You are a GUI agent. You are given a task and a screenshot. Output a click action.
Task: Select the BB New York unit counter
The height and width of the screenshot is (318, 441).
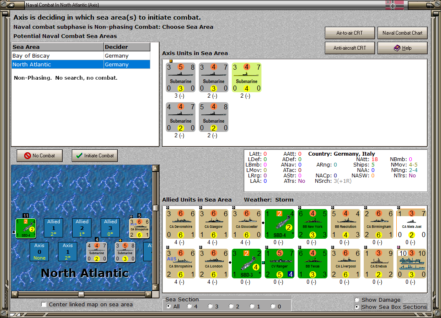click(312, 224)
